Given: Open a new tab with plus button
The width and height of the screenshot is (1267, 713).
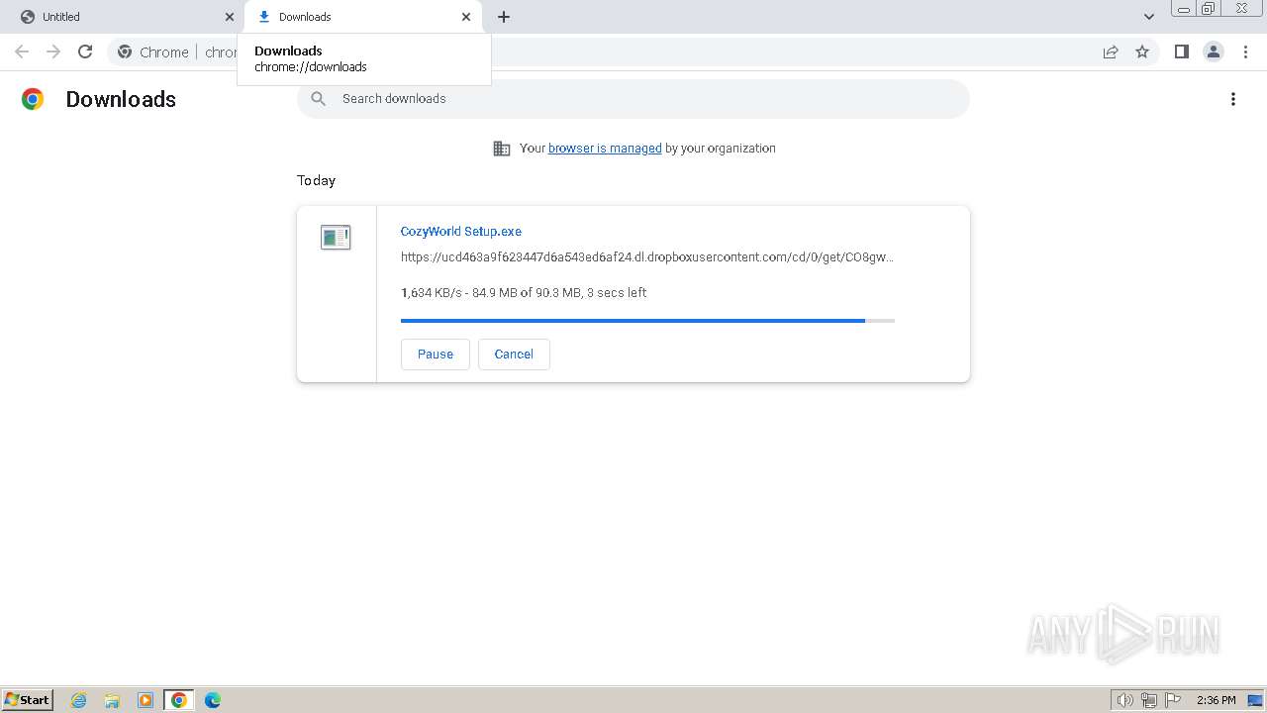Looking at the screenshot, I should pos(504,17).
